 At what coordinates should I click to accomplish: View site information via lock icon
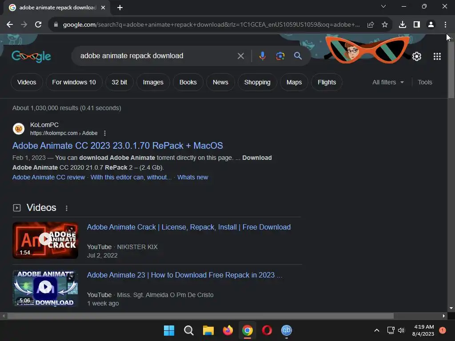(56, 25)
